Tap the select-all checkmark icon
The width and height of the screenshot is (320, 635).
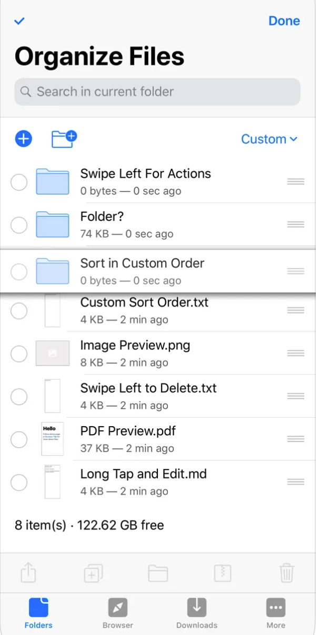click(20, 21)
